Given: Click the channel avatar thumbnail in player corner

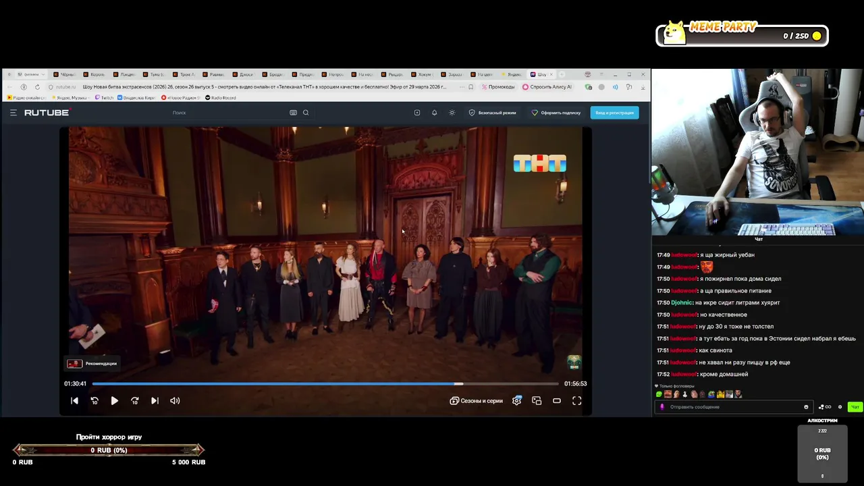Looking at the screenshot, I should tap(574, 362).
